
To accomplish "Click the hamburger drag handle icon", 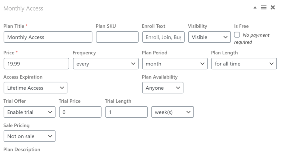I will (264, 7).
